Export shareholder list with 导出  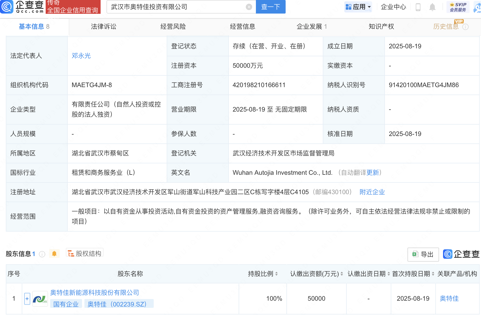pos(423,254)
